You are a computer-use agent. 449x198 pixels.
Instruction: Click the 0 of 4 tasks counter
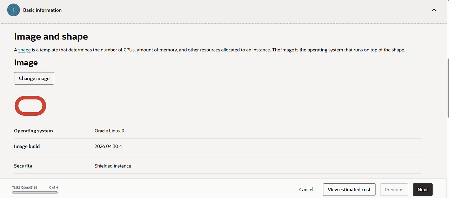[54, 188]
